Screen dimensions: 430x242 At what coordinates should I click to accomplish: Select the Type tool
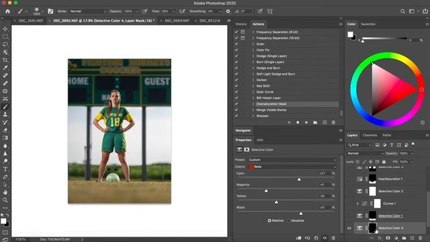coord(5,169)
